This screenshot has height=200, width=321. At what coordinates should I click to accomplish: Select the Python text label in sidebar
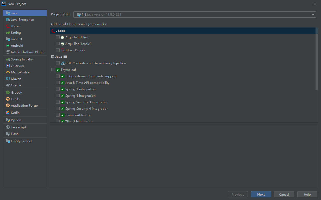pyautogui.click(x=16, y=120)
